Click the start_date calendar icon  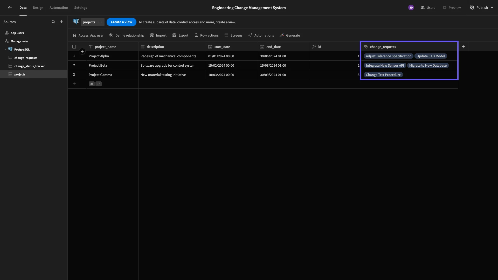point(210,47)
